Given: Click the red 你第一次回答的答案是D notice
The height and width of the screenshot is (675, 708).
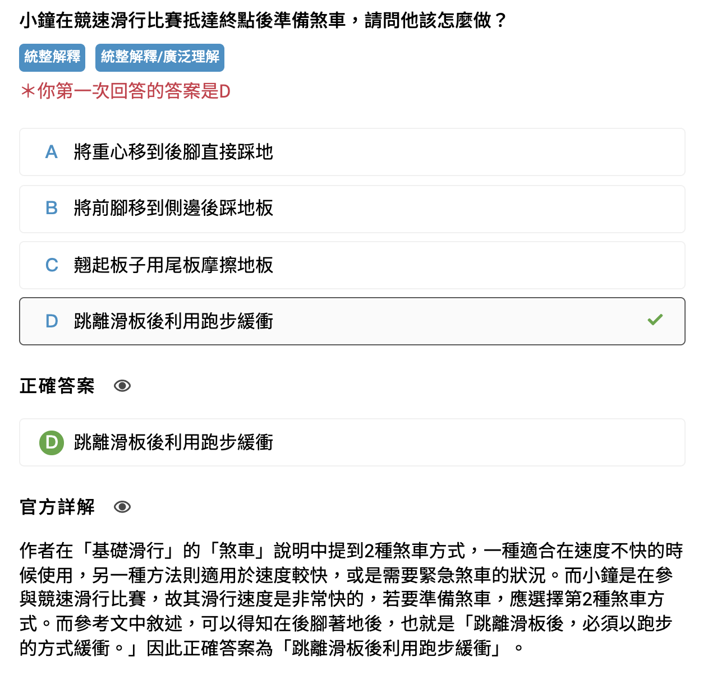Looking at the screenshot, I should (125, 91).
